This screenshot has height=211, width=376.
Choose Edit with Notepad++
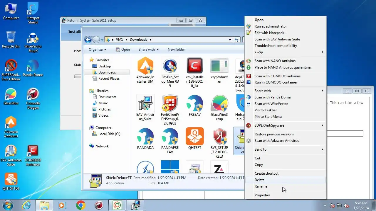285,33
